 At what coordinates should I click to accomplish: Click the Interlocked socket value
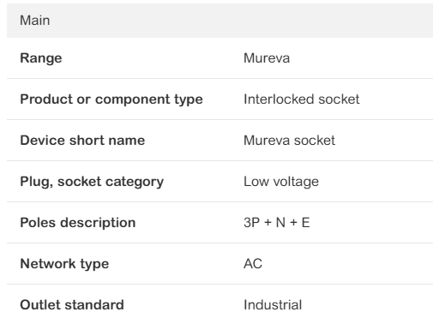pos(302,99)
